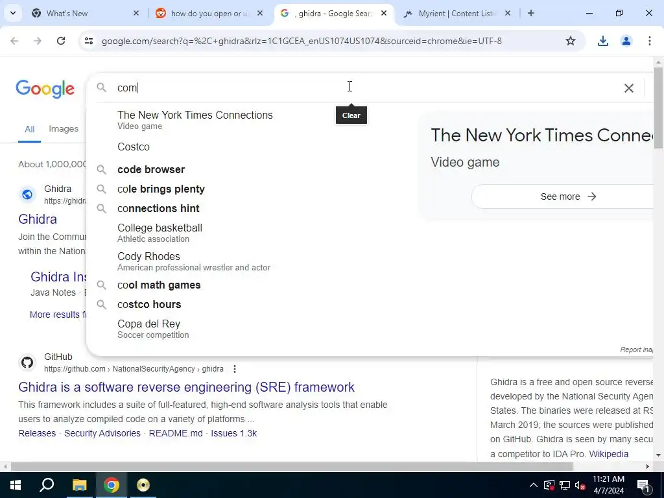Image resolution: width=664 pixels, height=498 pixels.
Task: Open the Windows Start menu
Action: tap(16, 485)
